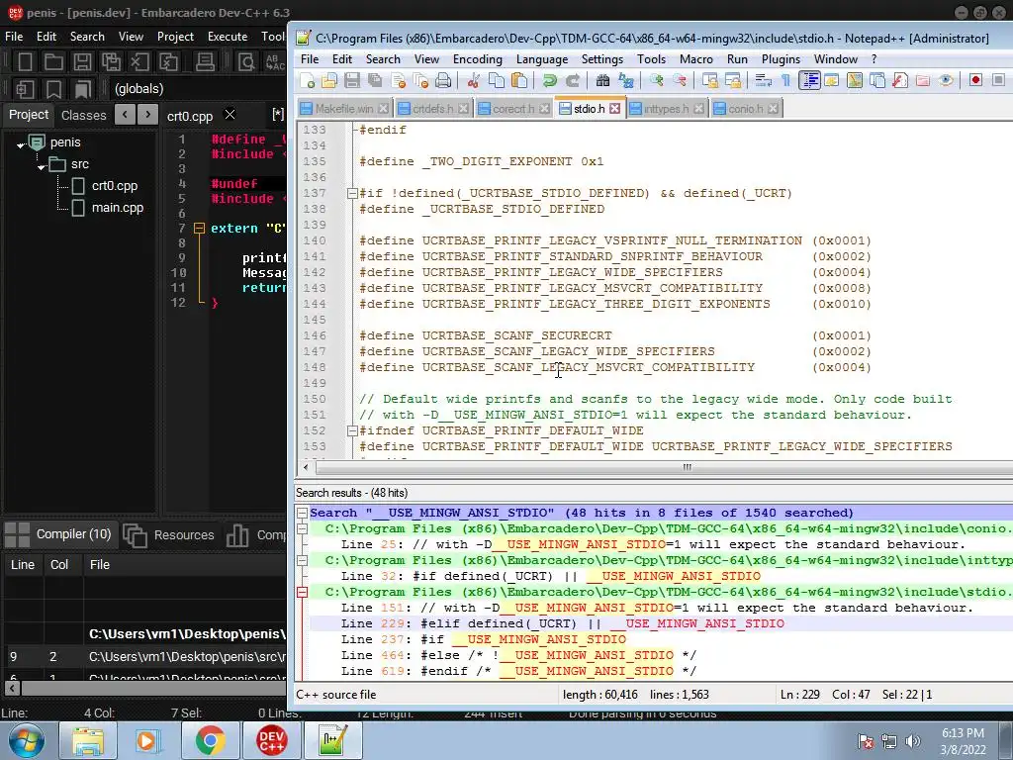Open Find with the binoculars icon
1013x760 pixels.
pos(602,81)
